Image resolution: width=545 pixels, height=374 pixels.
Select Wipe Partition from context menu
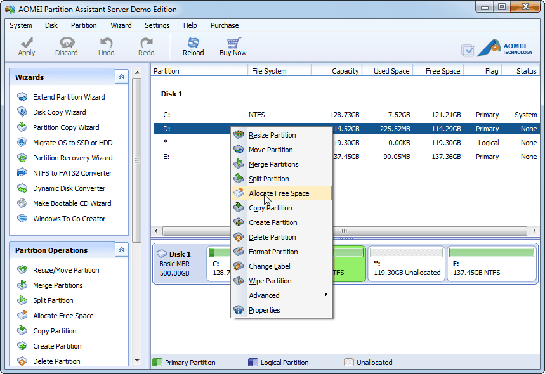(270, 281)
